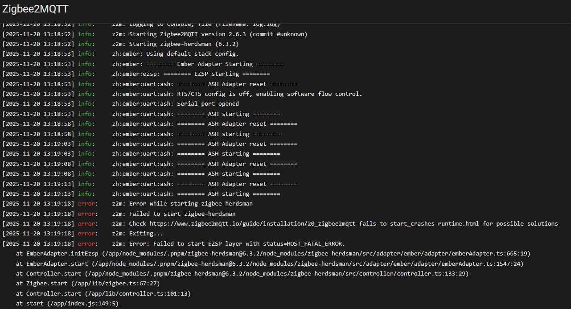
Task: Click the 'Using default stack config' log line
Action: (175, 54)
